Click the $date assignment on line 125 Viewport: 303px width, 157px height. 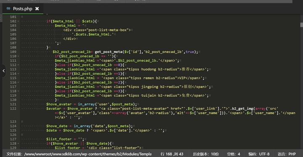(x=105, y=131)
